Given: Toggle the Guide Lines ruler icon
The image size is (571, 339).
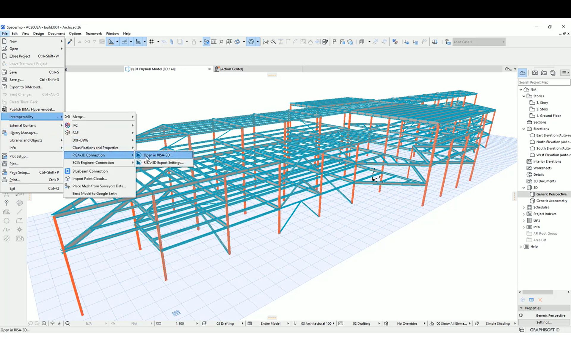Looking at the screenshot, I should click(x=111, y=42).
